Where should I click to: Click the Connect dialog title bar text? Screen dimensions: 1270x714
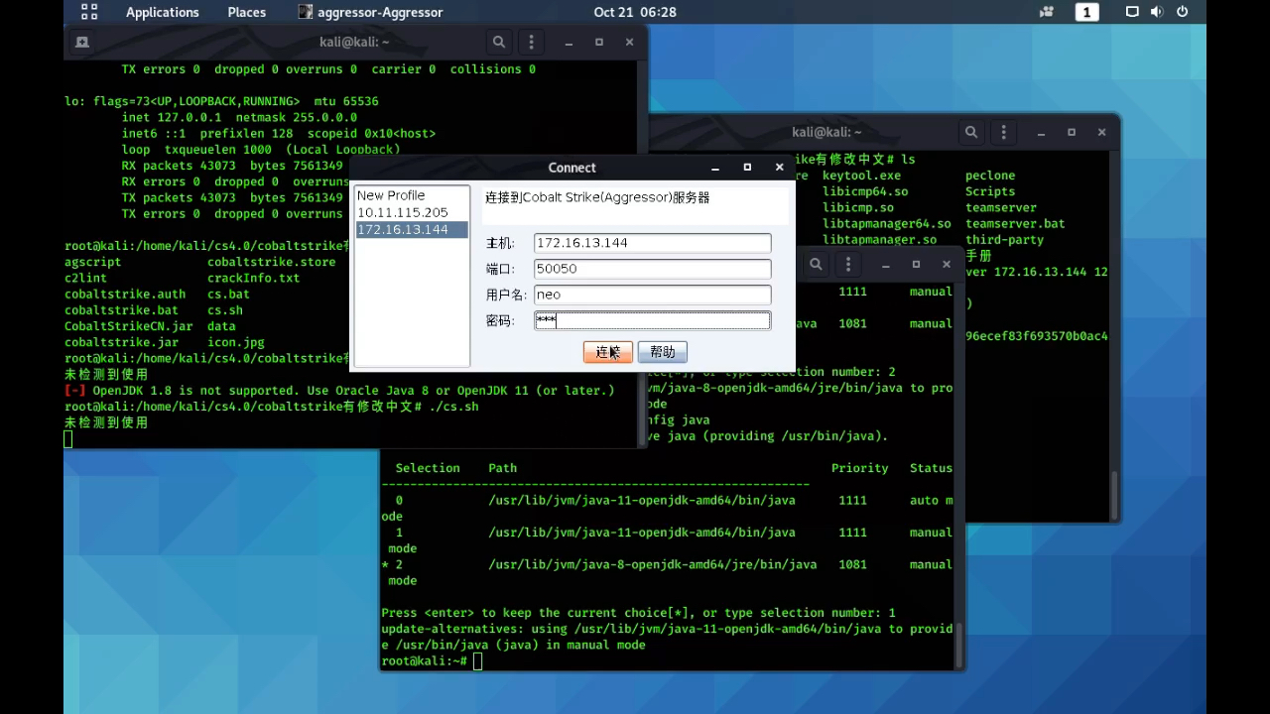[x=572, y=168]
